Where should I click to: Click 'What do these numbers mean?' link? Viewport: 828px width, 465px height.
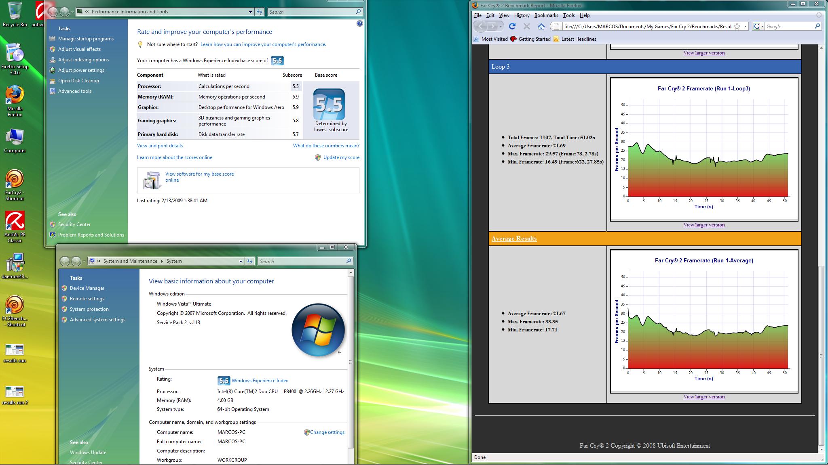click(x=326, y=146)
